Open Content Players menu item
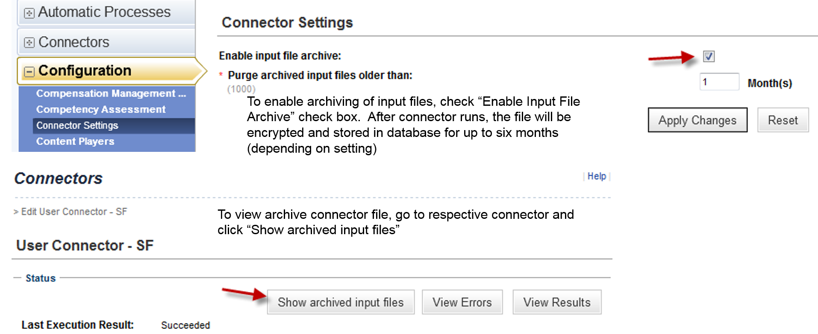 pyautogui.click(x=75, y=142)
